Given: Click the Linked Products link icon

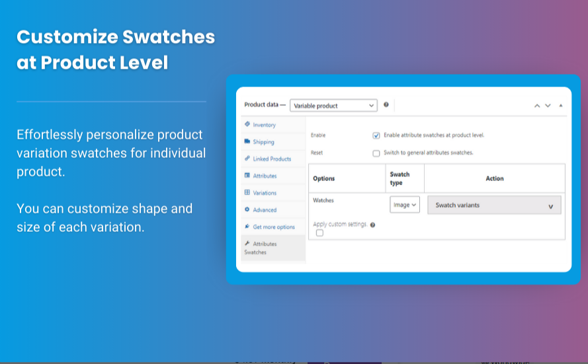Looking at the screenshot, I should [247, 159].
